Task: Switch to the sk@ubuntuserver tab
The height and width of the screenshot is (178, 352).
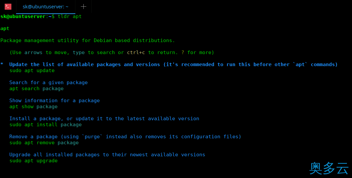Action: (x=46, y=7)
